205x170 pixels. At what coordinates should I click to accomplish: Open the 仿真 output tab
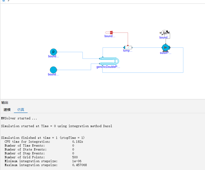point(21,109)
